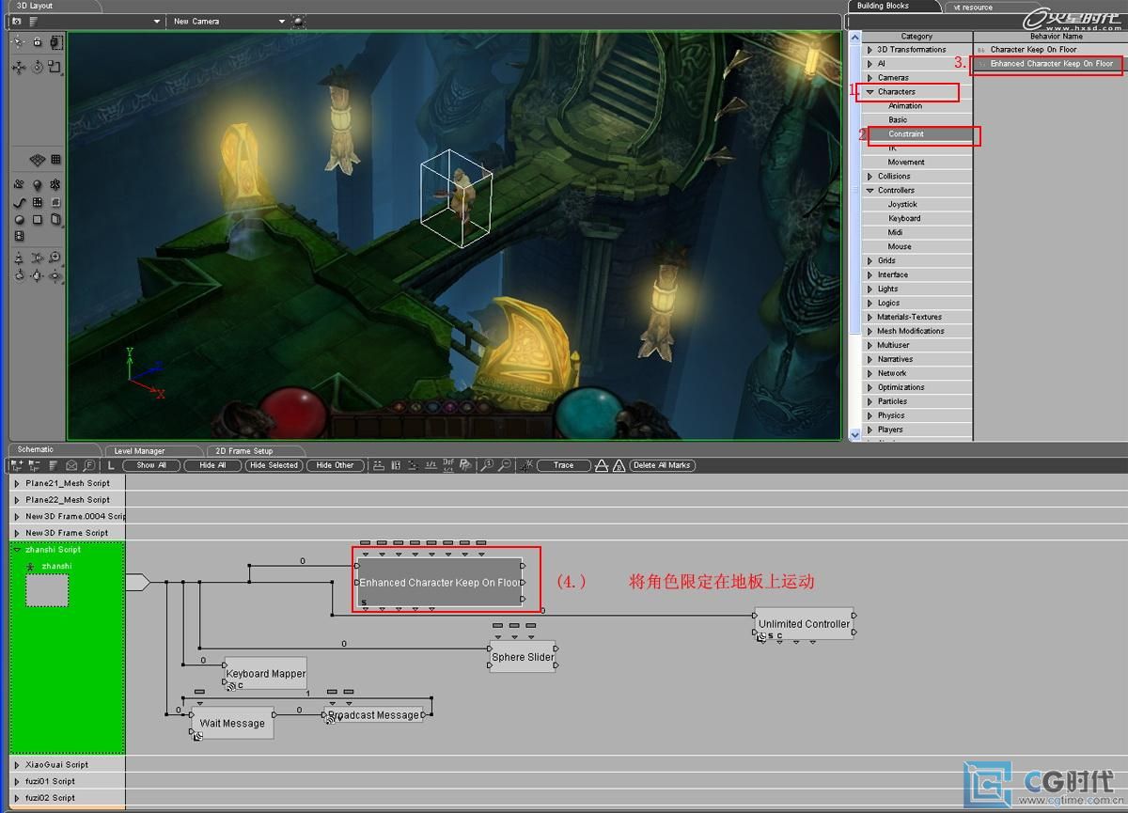The width and height of the screenshot is (1128, 813).
Task: Toggle the screen grid icon
Action: coord(55,160)
